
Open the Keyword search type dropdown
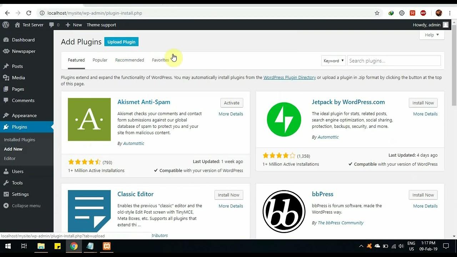[x=333, y=61]
